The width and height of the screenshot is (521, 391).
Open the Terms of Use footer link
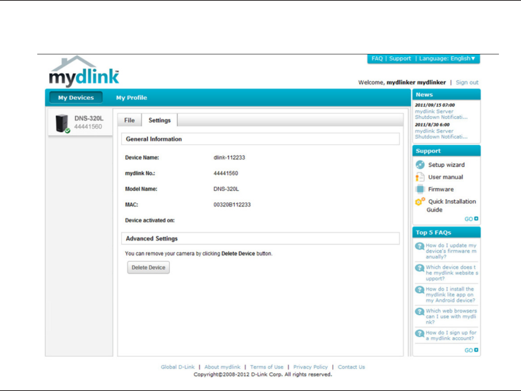pyautogui.click(x=267, y=367)
